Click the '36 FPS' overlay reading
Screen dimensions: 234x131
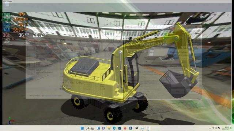coord(24,35)
